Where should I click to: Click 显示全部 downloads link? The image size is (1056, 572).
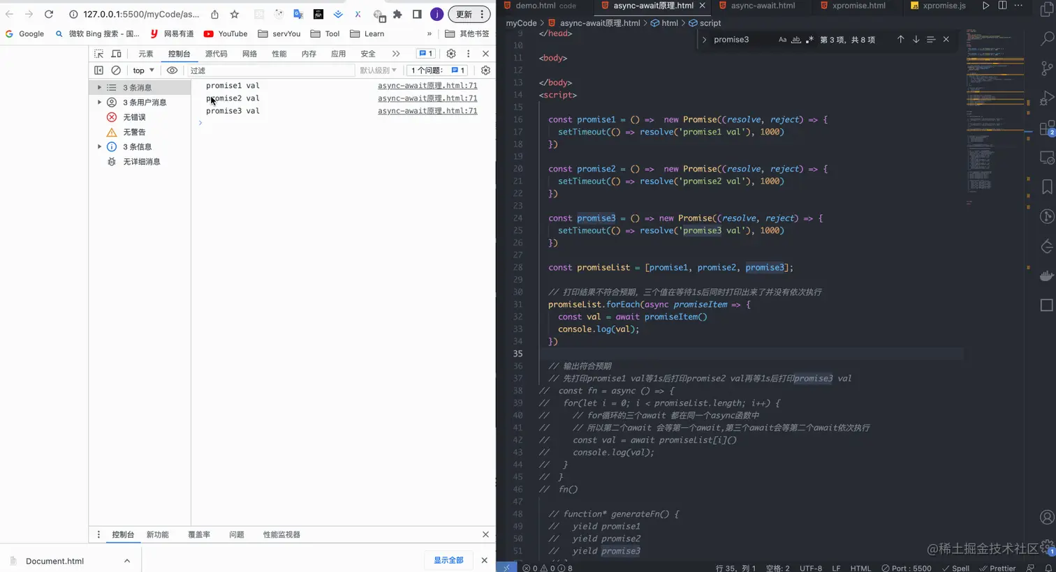(448, 560)
